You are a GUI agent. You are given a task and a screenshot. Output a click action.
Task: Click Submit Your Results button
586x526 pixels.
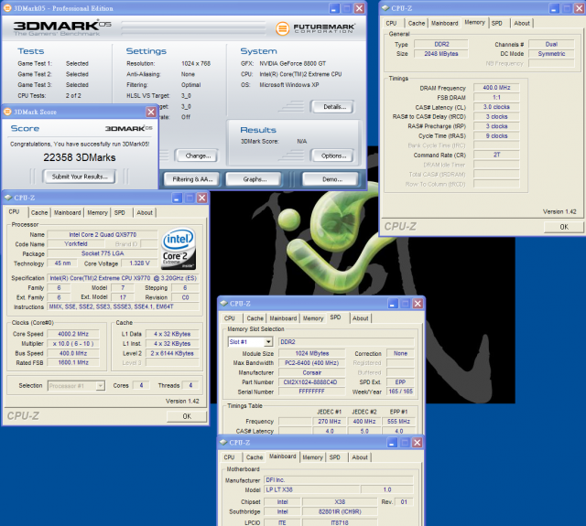click(x=80, y=177)
